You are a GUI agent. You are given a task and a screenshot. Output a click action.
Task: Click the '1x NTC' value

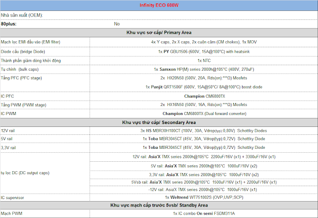[204, 61]
